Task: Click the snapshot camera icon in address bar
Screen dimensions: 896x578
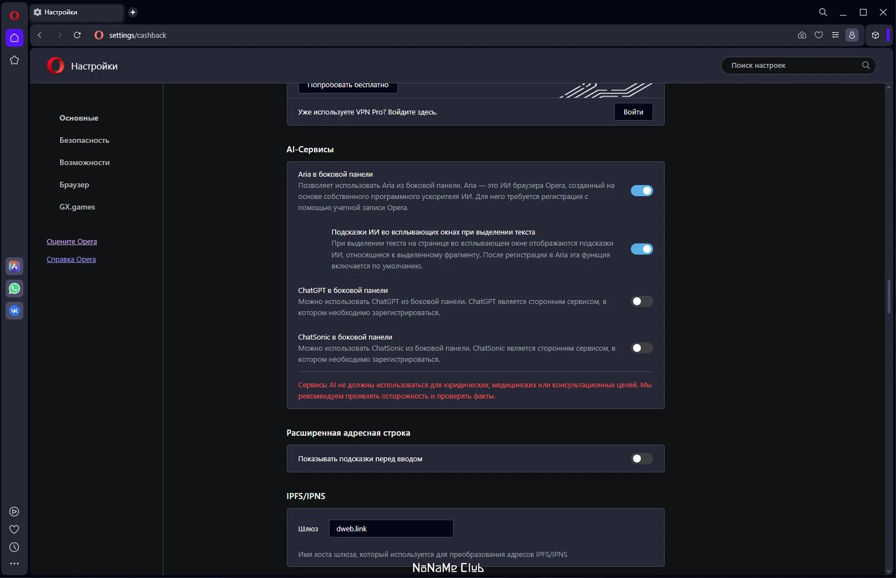Action: click(x=802, y=35)
